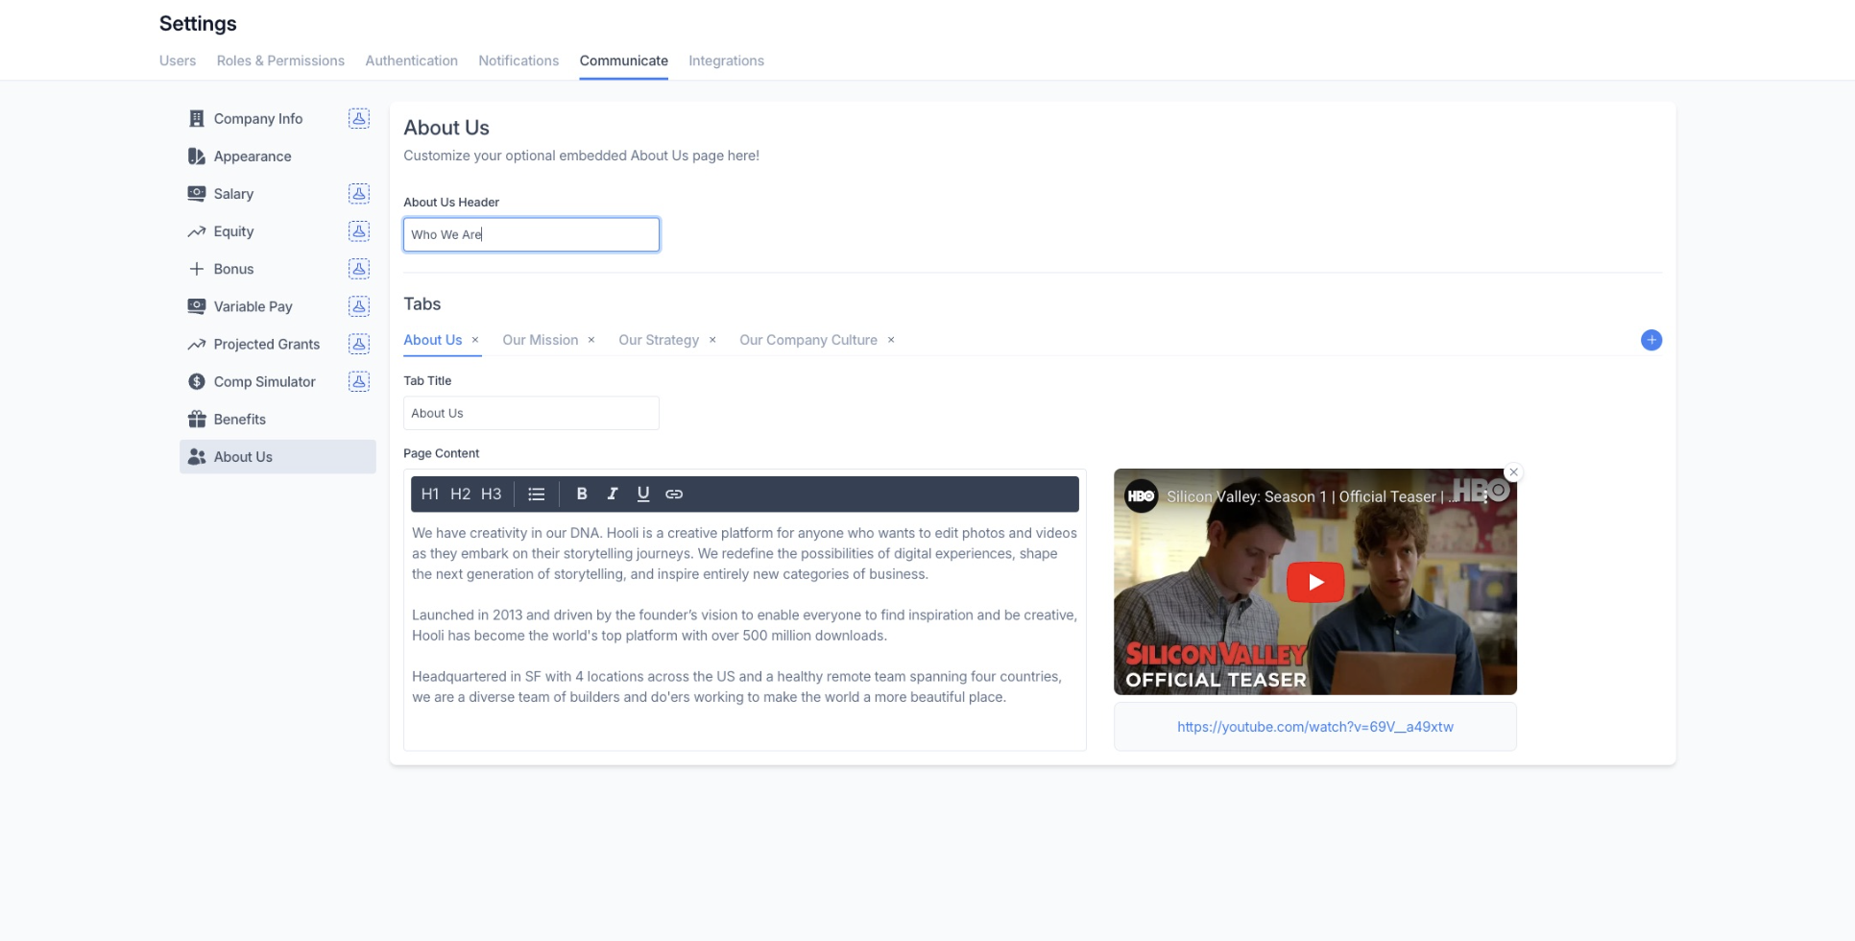Screen dimensions: 1855x941
Task: Click the Tab Title input field
Action: (x=531, y=413)
